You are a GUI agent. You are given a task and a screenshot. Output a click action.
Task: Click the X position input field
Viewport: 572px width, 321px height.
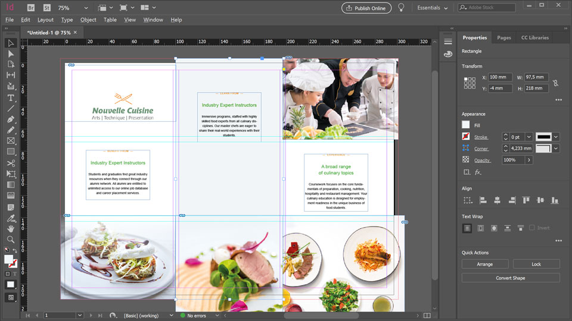tap(499, 77)
